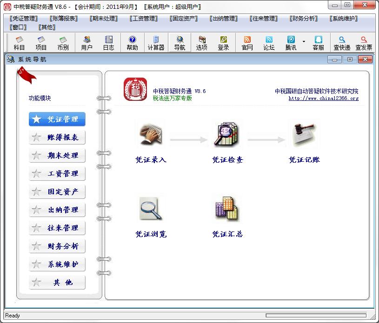Click the 中税答疑财务通 V8.6 product link
379x323 pixels.
click(179, 91)
